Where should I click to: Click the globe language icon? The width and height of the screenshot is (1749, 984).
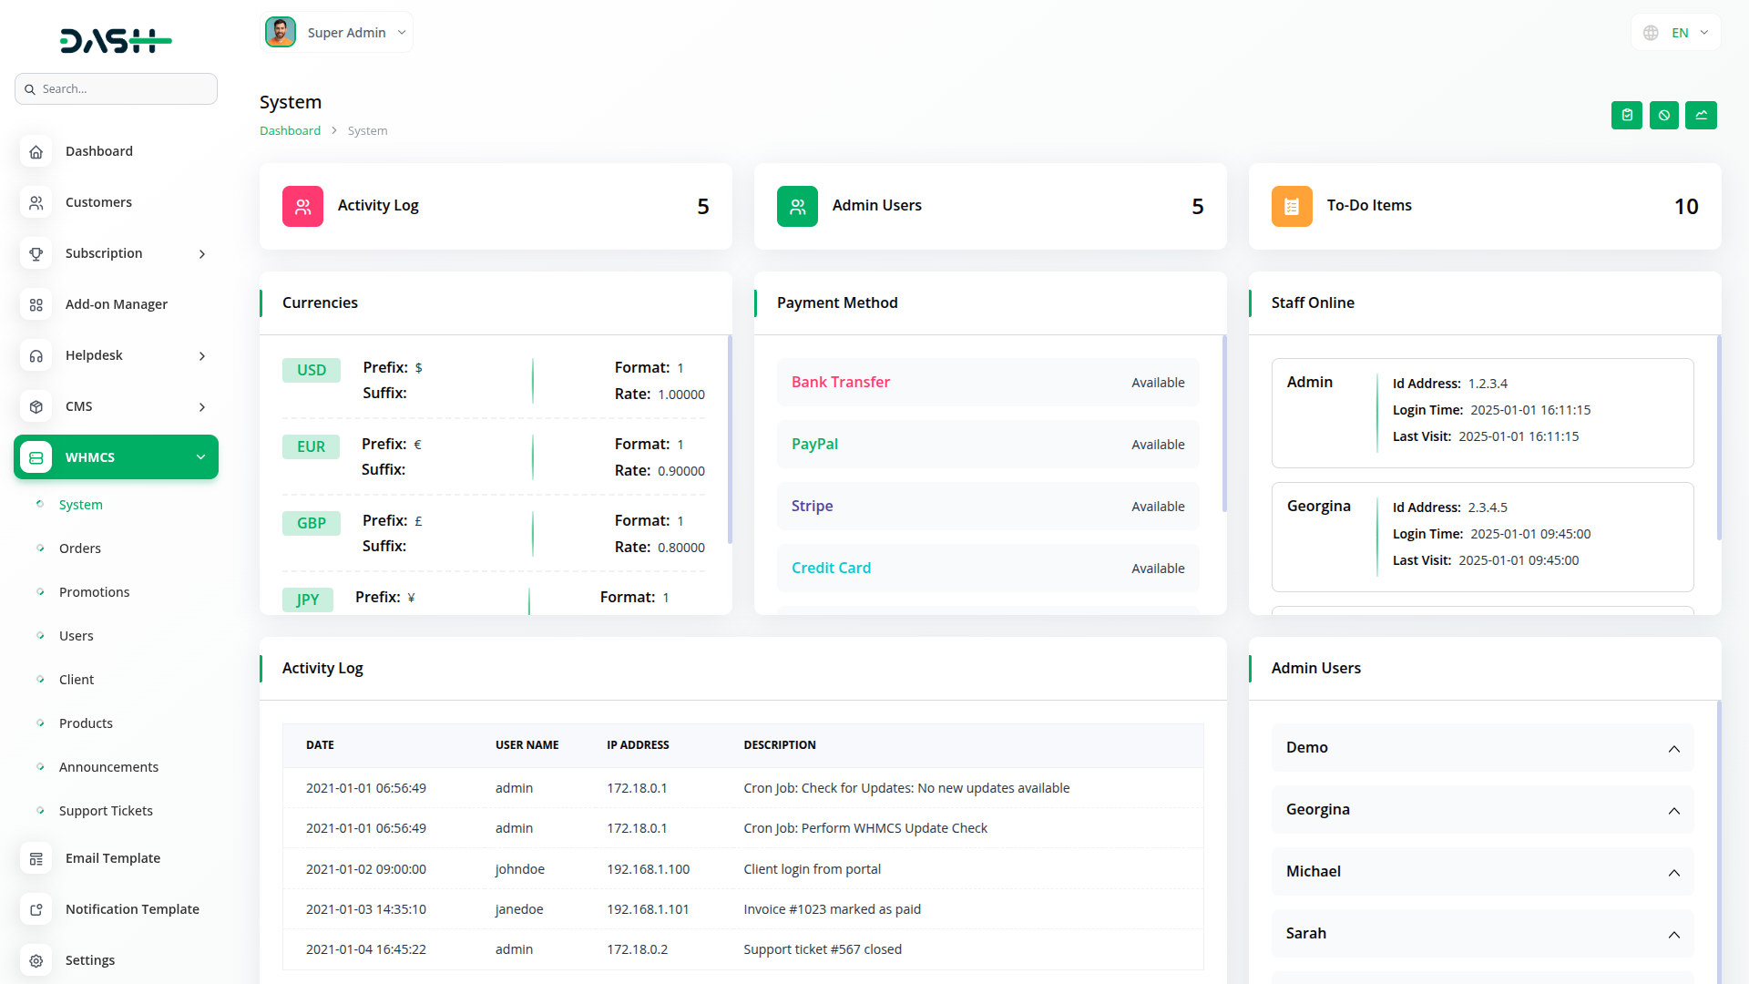coord(1651,33)
